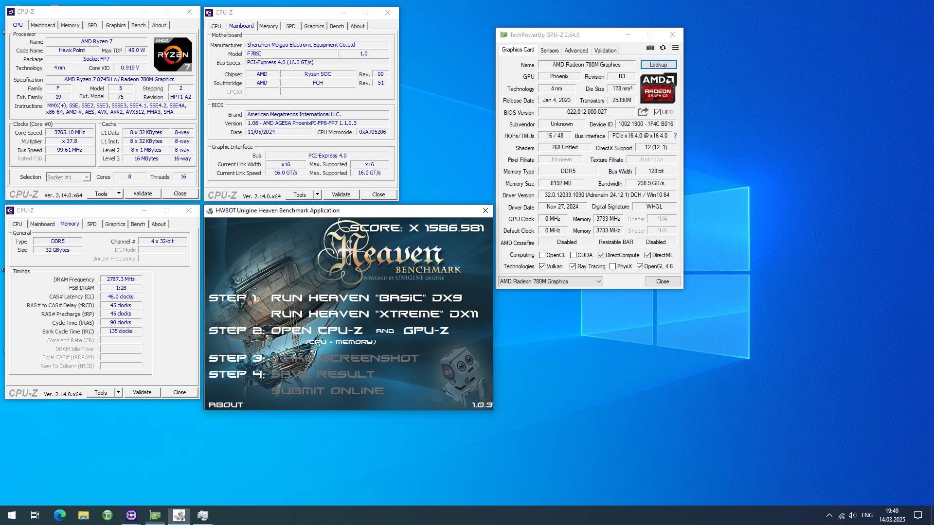Open Tools dropdown arrow in CPU-Z Memory window
The image size is (934, 525).
tap(118, 392)
